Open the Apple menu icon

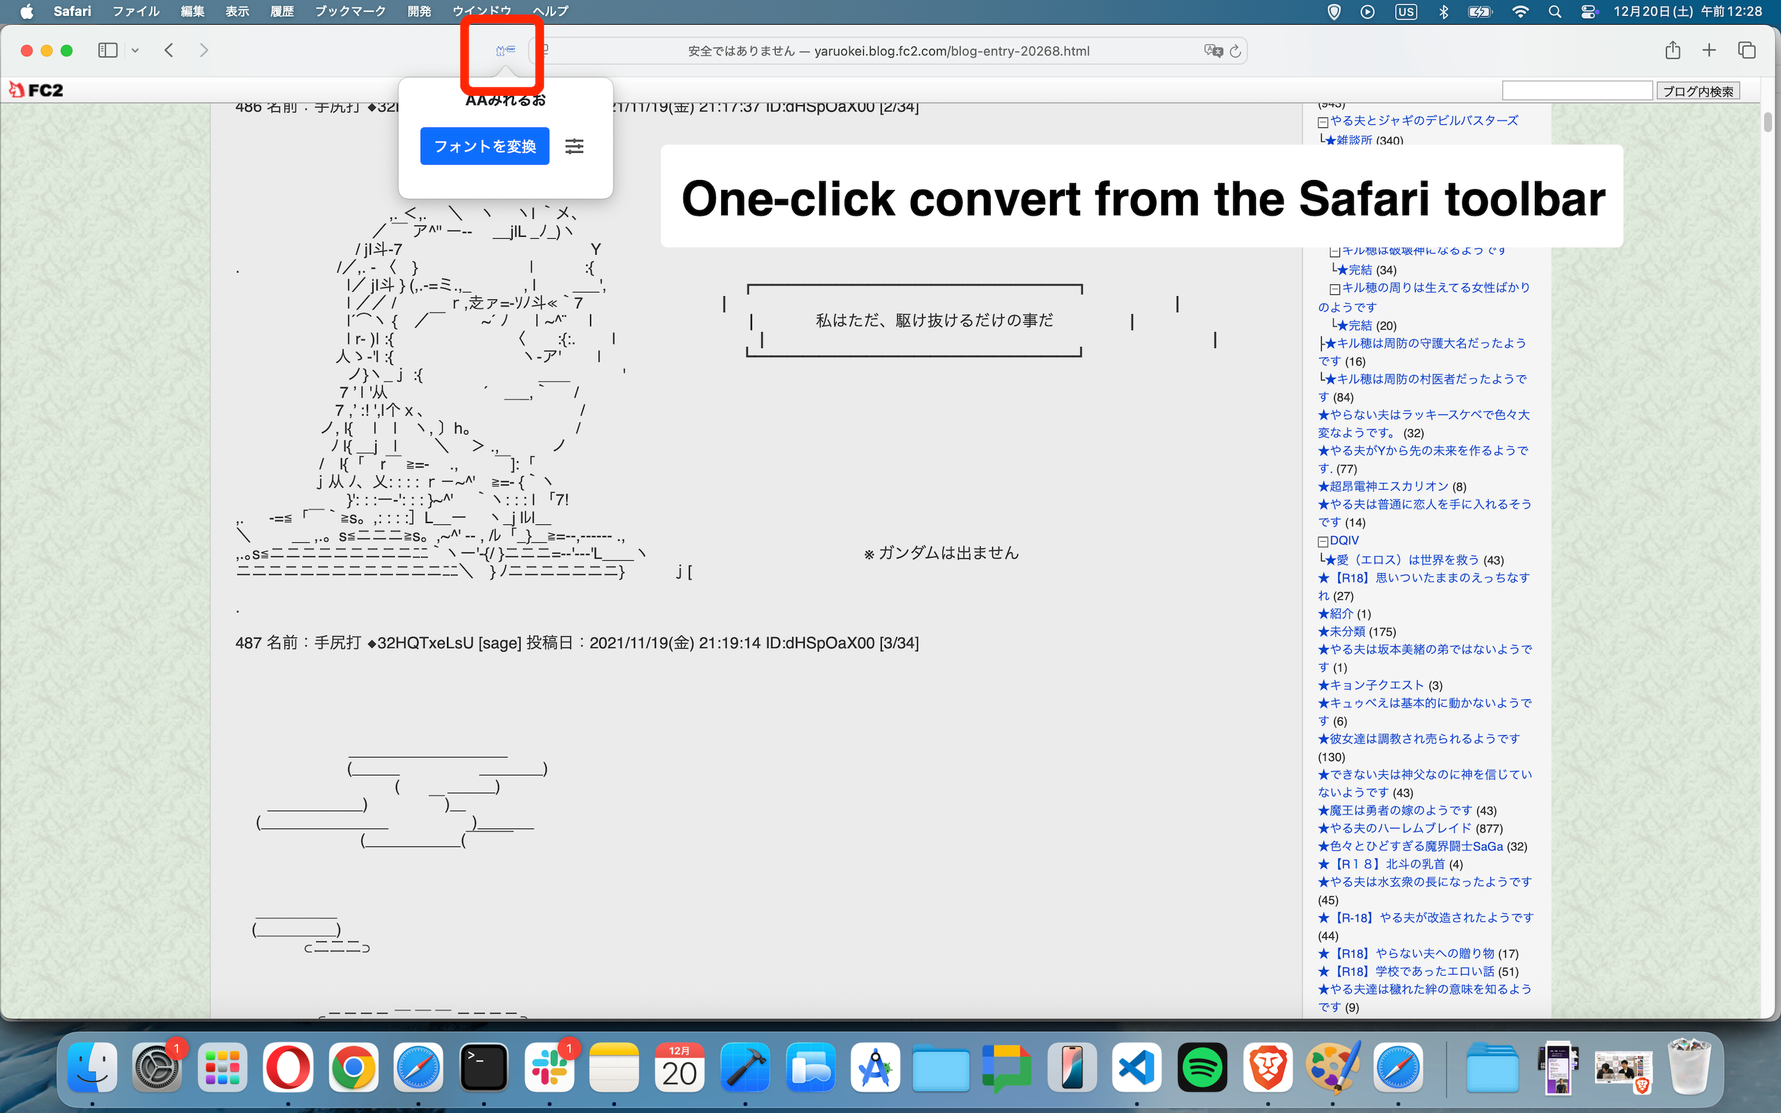[27, 11]
